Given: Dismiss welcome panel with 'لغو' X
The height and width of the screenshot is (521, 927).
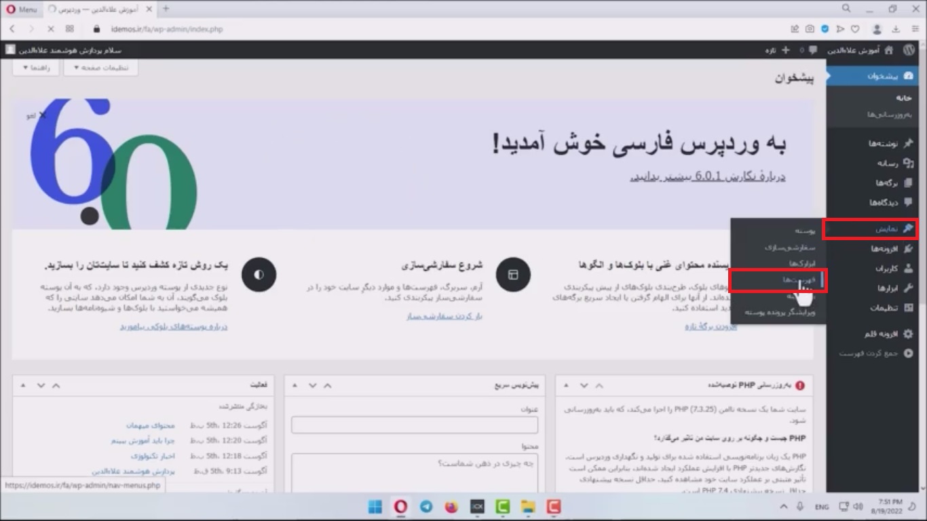Looking at the screenshot, I should click(x=37, y=116).
